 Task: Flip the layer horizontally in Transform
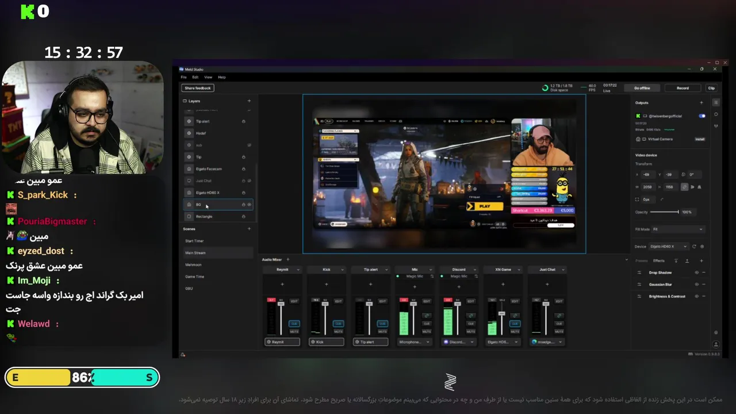click(x=692, y=187)
